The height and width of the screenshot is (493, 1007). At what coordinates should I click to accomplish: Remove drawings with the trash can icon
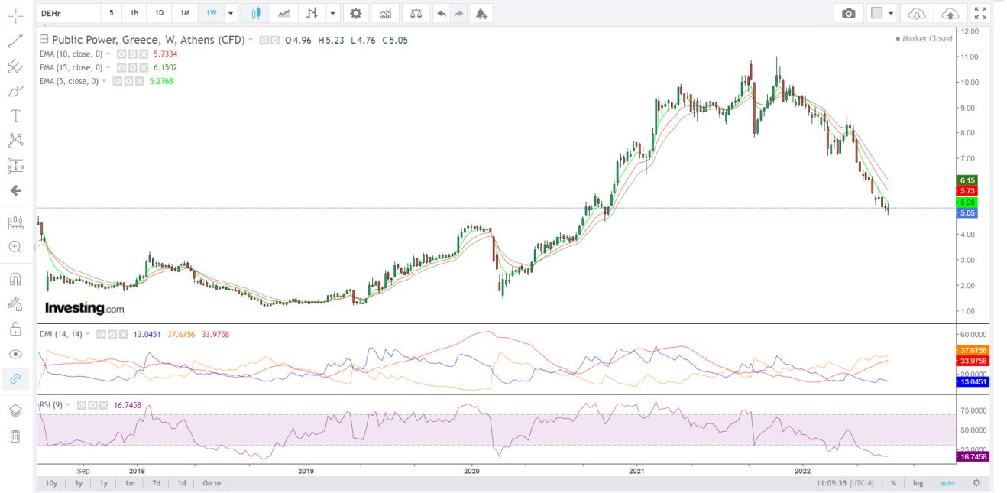click(15, 436)
